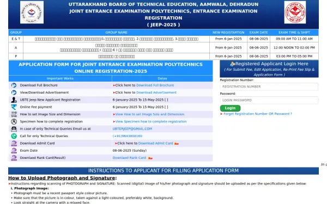Click the (+91)9643808160 phone number link

[127, 136]
